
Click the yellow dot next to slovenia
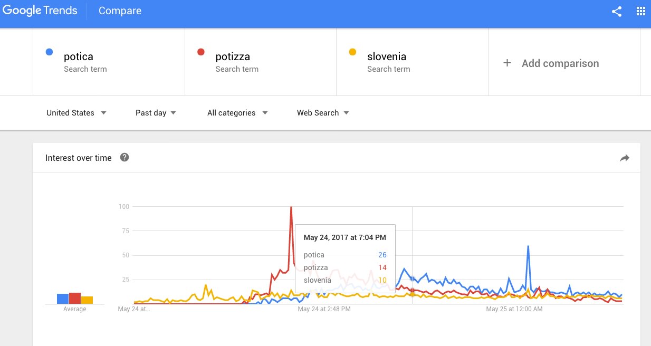[x=352, y=52]
